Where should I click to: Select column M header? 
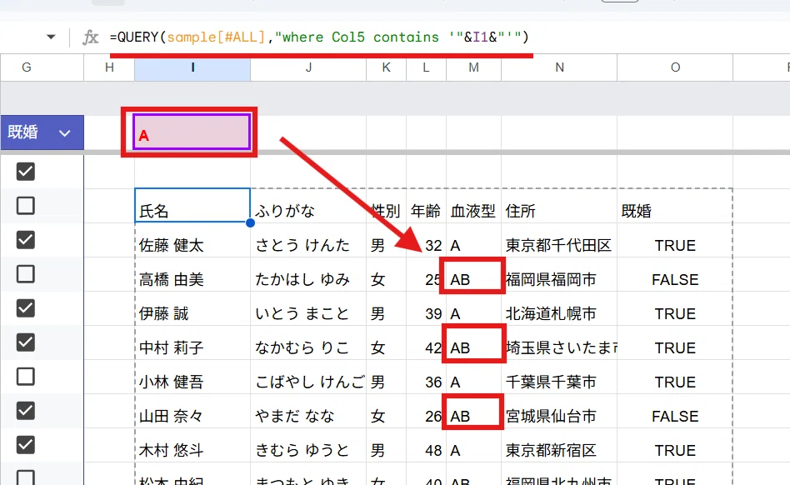[x=473, y=67]
